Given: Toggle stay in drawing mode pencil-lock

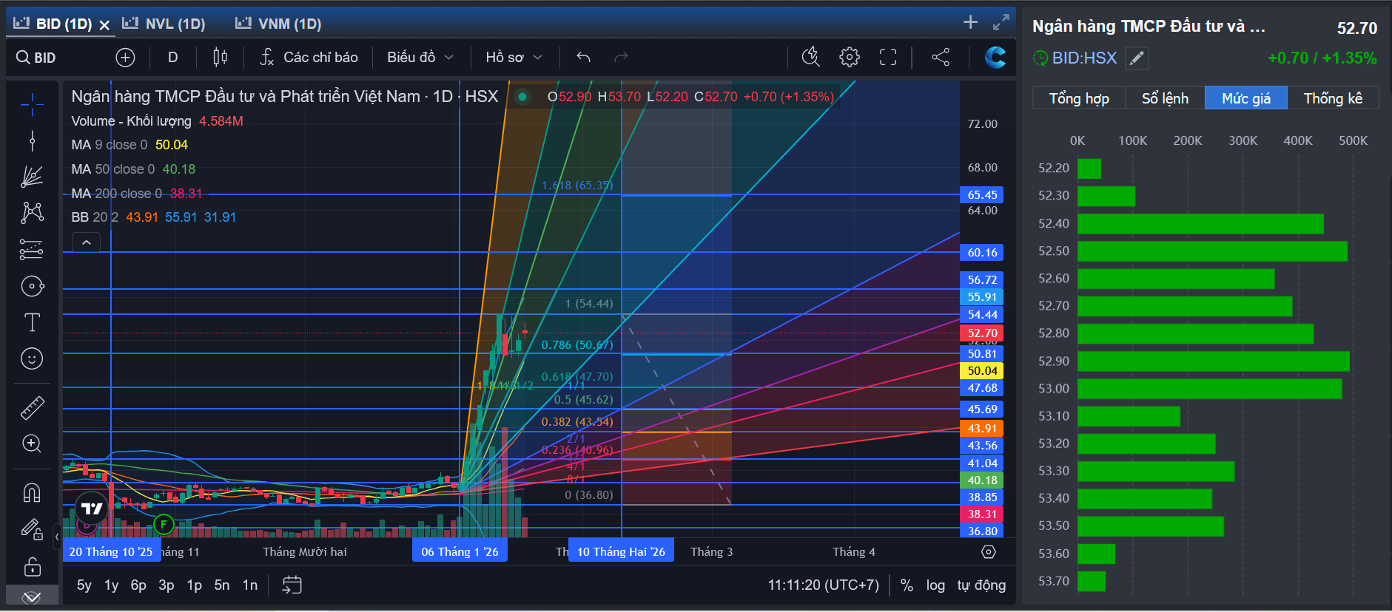Looking at the screenshot, I should [x=32, y=529].
